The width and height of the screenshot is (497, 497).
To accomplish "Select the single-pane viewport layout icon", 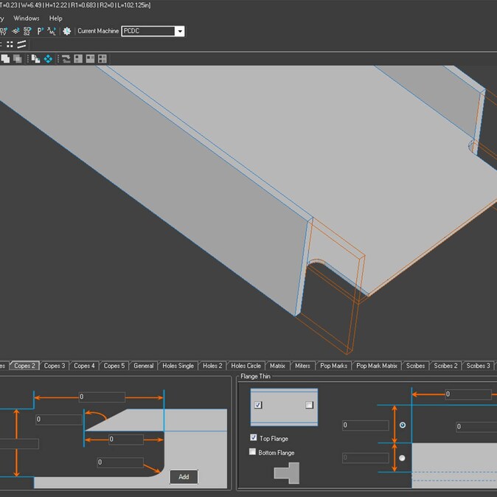I will pyautogui.click(x=78, y=59).
